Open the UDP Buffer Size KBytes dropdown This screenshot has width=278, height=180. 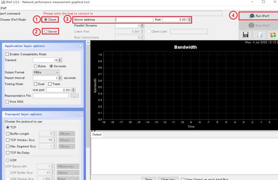tap(68, 173)
